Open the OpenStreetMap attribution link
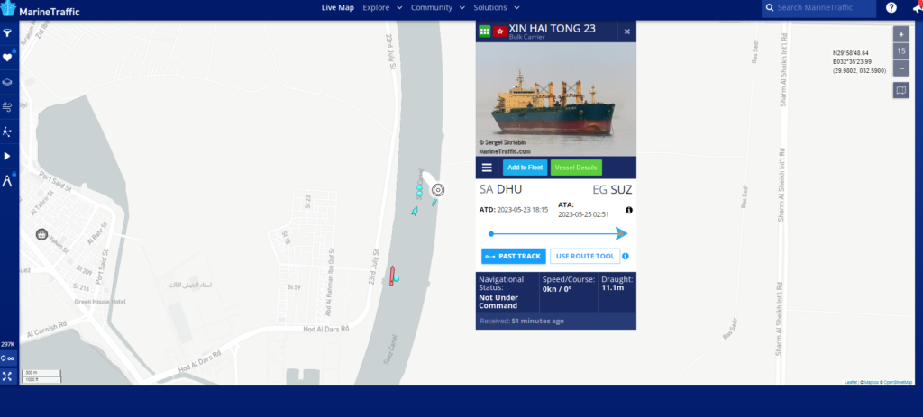923x417 pixels. pyautogui.click(x=898, y=382)
